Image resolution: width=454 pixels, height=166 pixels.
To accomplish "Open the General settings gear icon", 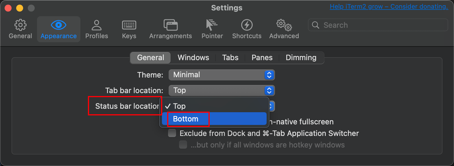I will click(20, 25).
